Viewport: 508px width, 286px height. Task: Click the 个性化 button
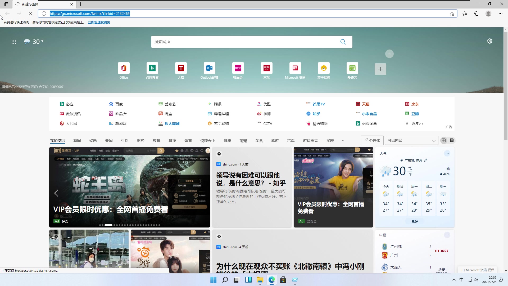[x=372, y=140]
